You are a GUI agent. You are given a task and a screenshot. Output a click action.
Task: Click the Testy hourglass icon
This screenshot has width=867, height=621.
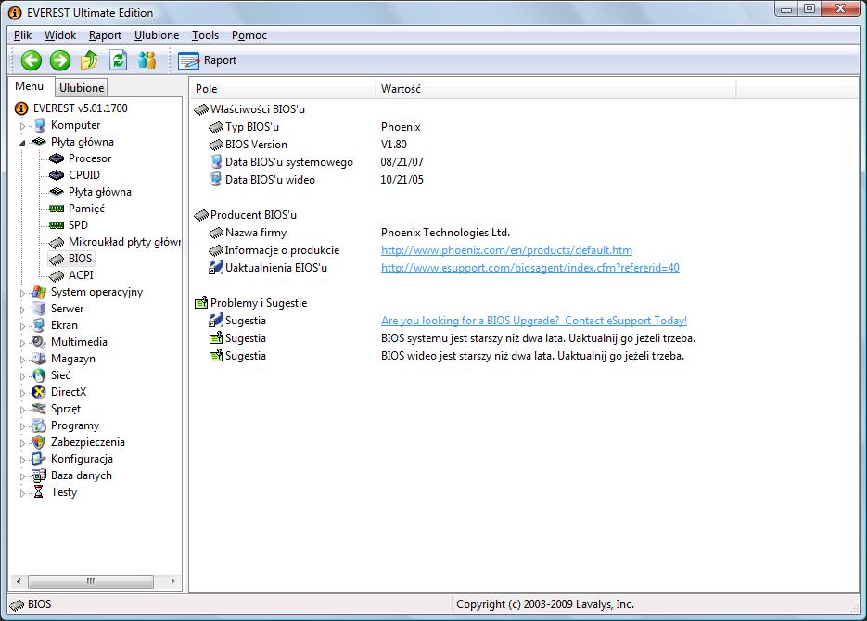click(x=38, y=492)
